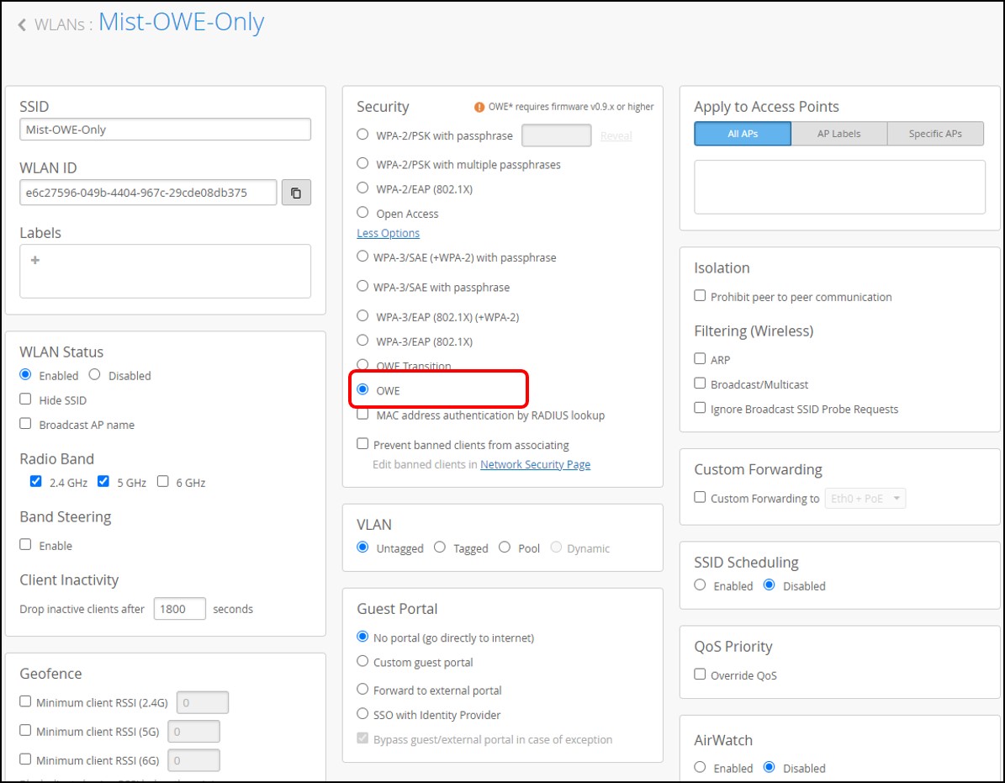Screen dimensions: 1005x783
Task: Click the OWE firmware warning icon
Action: (x=479, y=107)
